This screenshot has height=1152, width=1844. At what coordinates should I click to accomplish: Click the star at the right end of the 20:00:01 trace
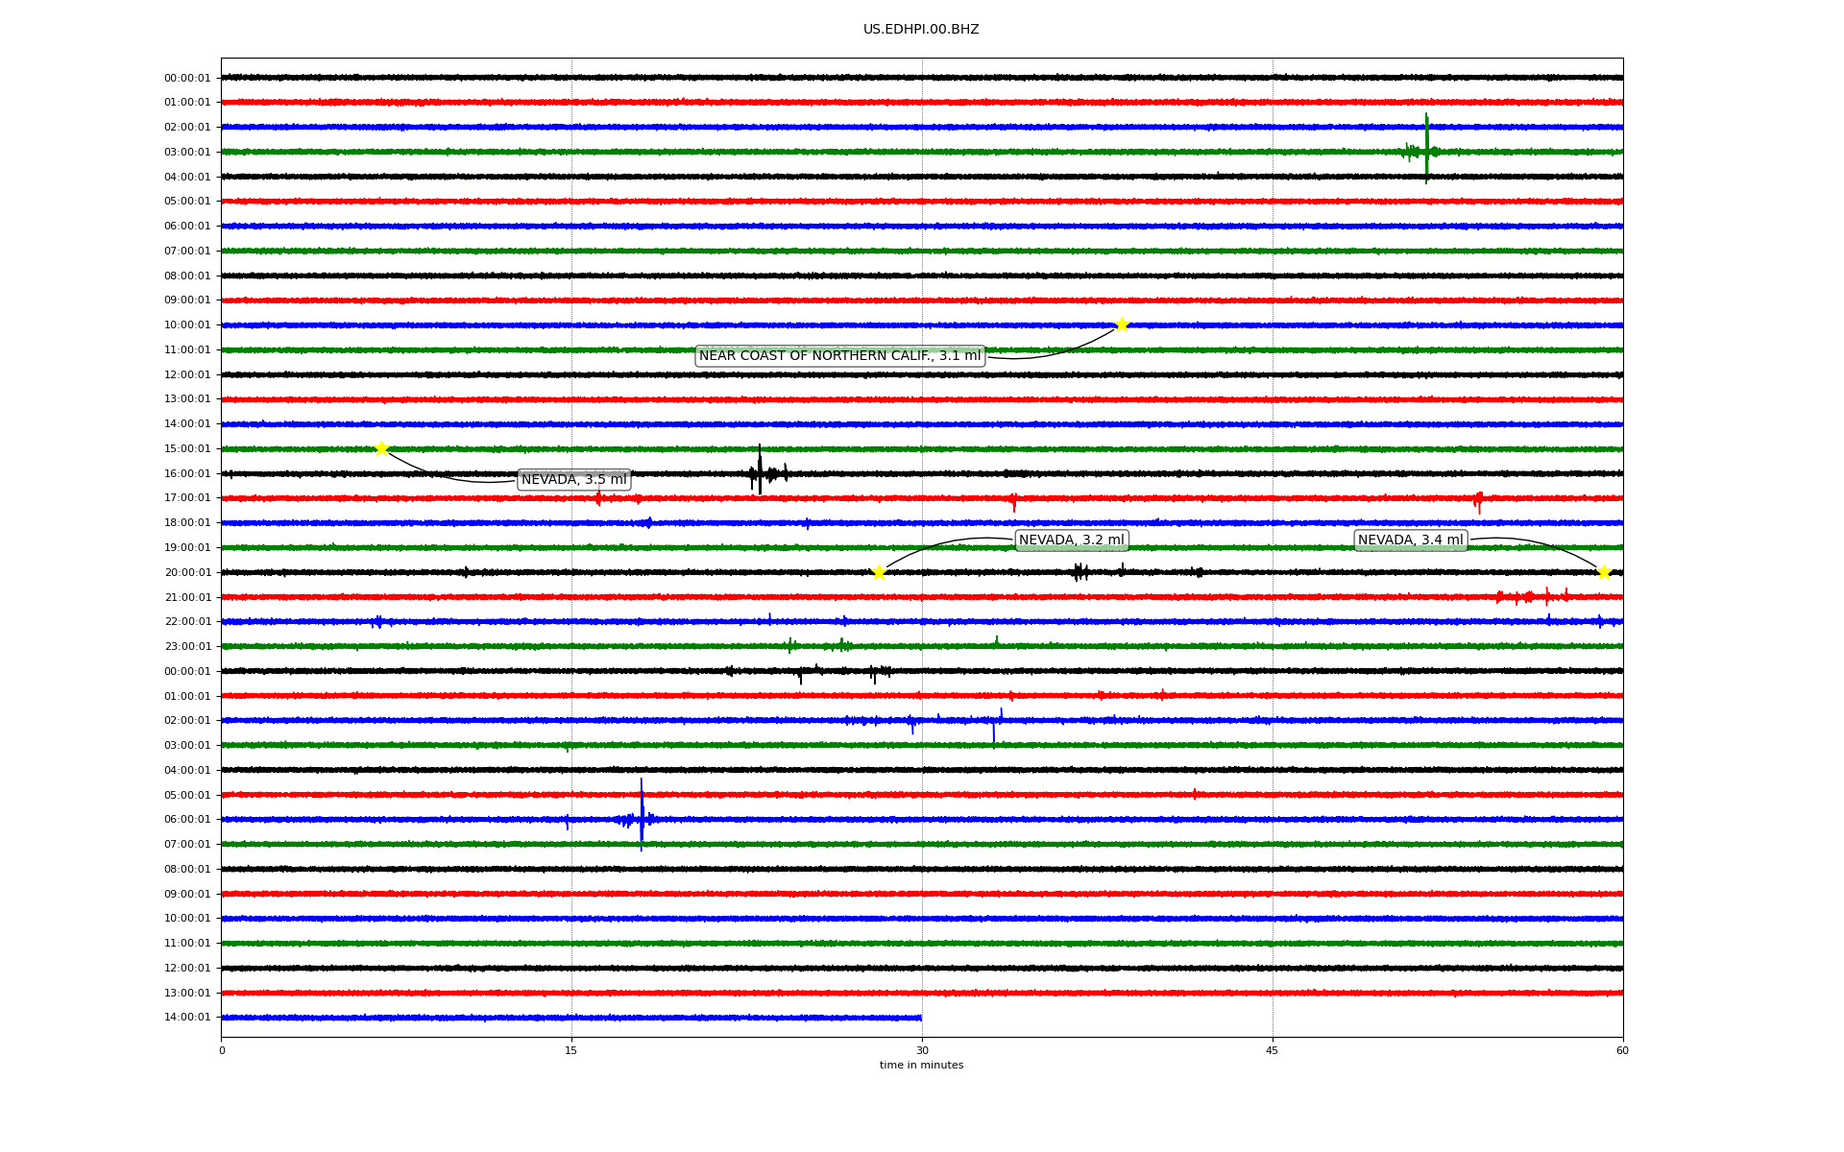(x=1604, y=573)
